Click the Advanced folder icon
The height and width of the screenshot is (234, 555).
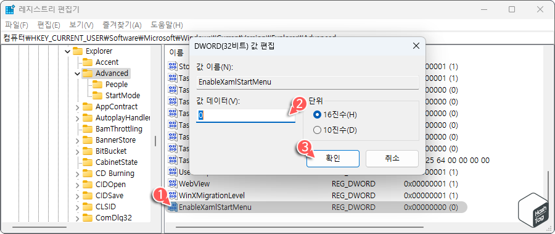(x=88, y=73)
